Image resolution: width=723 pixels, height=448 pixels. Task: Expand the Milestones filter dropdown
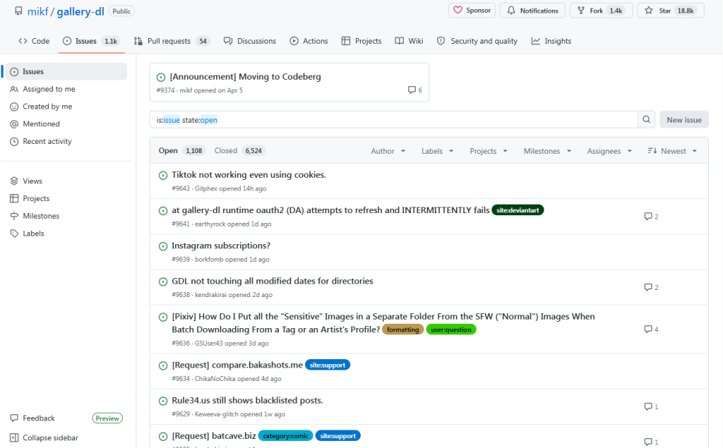[x=547, y=151]
